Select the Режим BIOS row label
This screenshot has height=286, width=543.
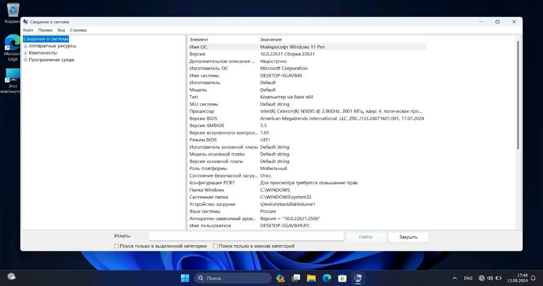(203, 140)
